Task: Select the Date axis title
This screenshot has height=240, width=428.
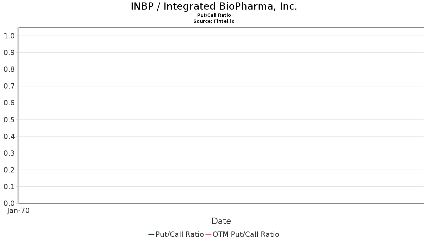Action: 221,221
